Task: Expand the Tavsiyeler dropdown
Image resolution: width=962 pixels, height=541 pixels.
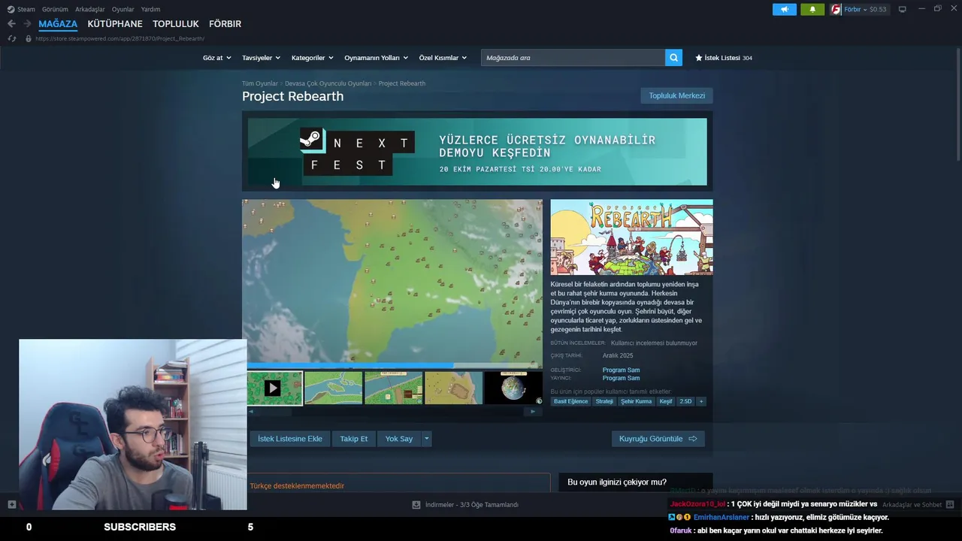Action: pos(261,58)
